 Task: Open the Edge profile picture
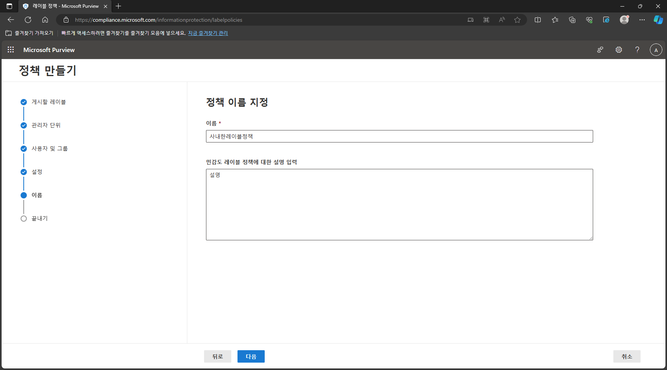(x=624, y=20)
